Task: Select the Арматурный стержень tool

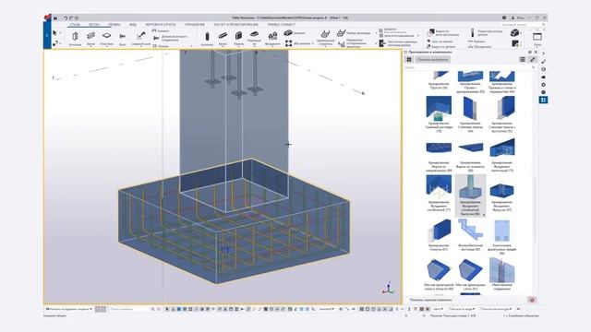Action: (x=325, y=39)
